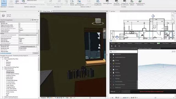Toggle the Recortar vista checkbox

[20, 24]
